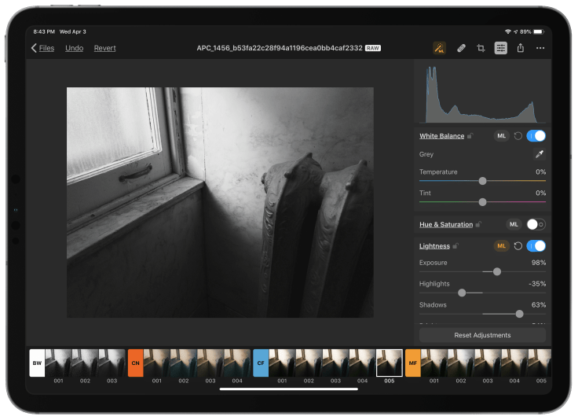Open the Crop tool

tap(481, 48)
